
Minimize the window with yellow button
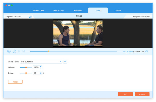9,5
